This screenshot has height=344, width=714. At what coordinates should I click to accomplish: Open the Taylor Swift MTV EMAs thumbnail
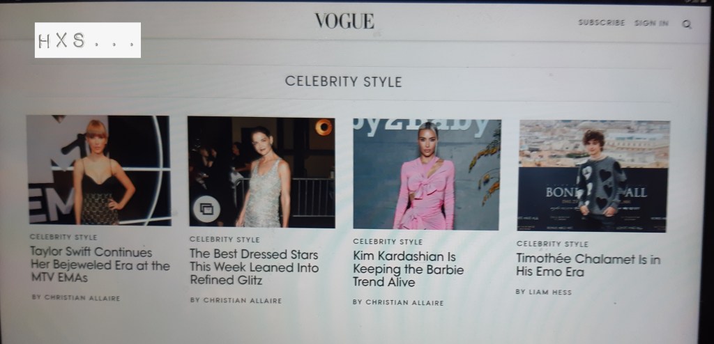point(99,170)
